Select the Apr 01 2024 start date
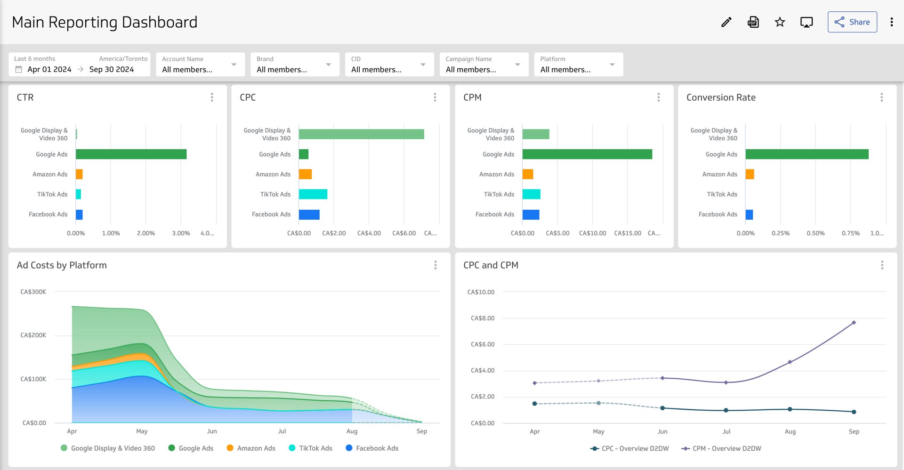 pyautogui.click(x=49, y=70)
